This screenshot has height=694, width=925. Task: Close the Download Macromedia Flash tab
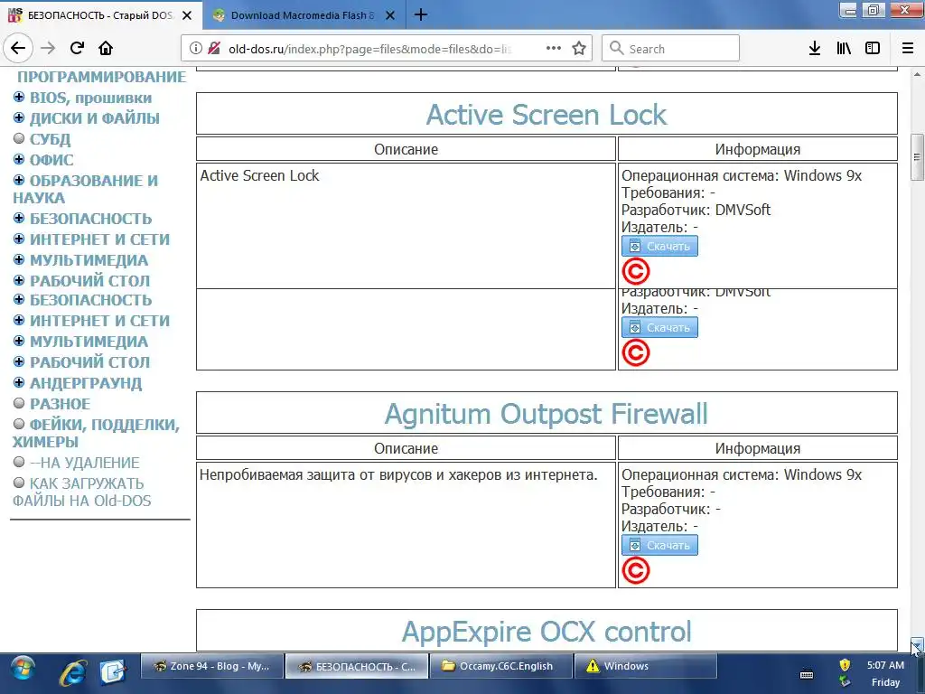pyautogui.click(x=390, y=15)
